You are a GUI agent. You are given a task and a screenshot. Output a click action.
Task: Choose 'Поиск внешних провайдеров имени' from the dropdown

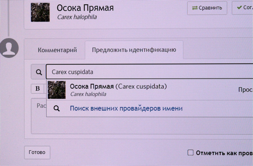click(126, 109)
